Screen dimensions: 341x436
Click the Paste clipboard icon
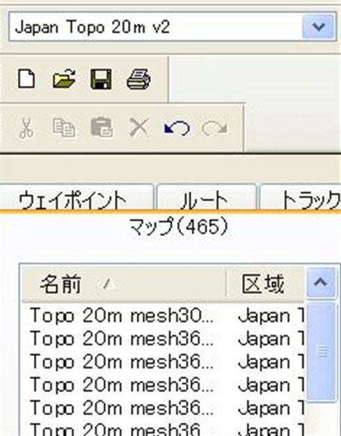click(102, 128)
